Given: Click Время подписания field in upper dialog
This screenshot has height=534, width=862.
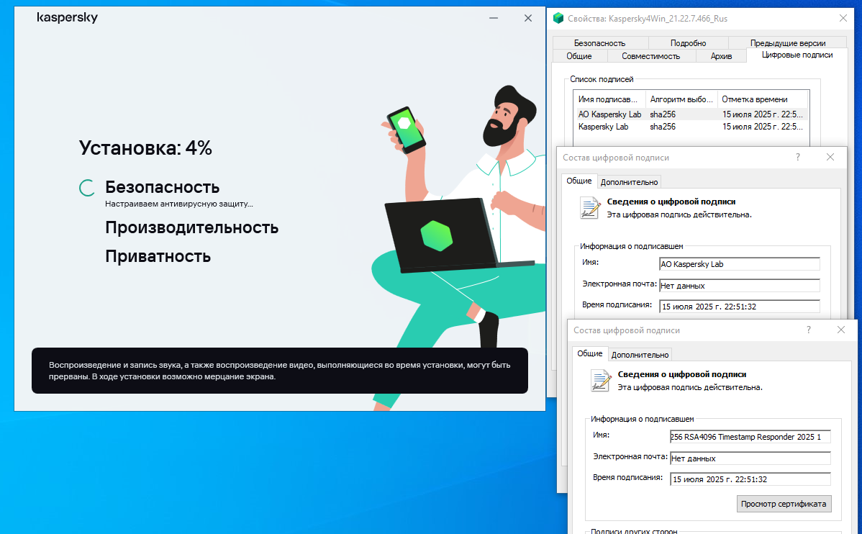Looking at the screenshot, I should 740,307.
